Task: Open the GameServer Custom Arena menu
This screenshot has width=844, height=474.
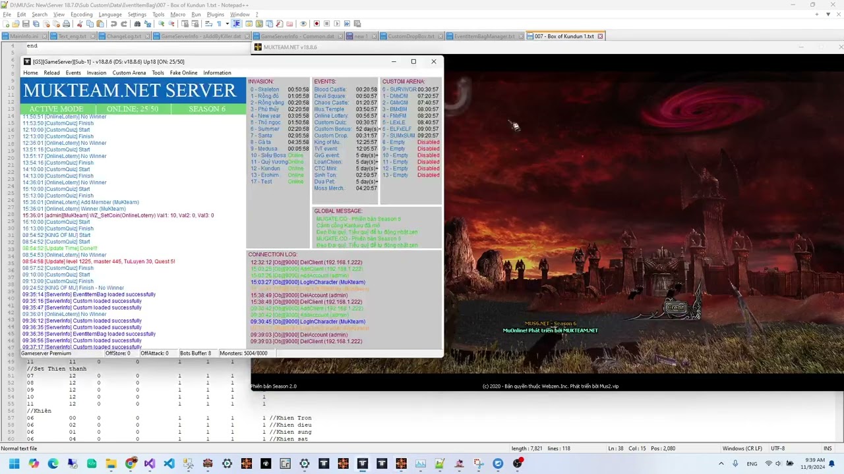Action: [129, 73]
